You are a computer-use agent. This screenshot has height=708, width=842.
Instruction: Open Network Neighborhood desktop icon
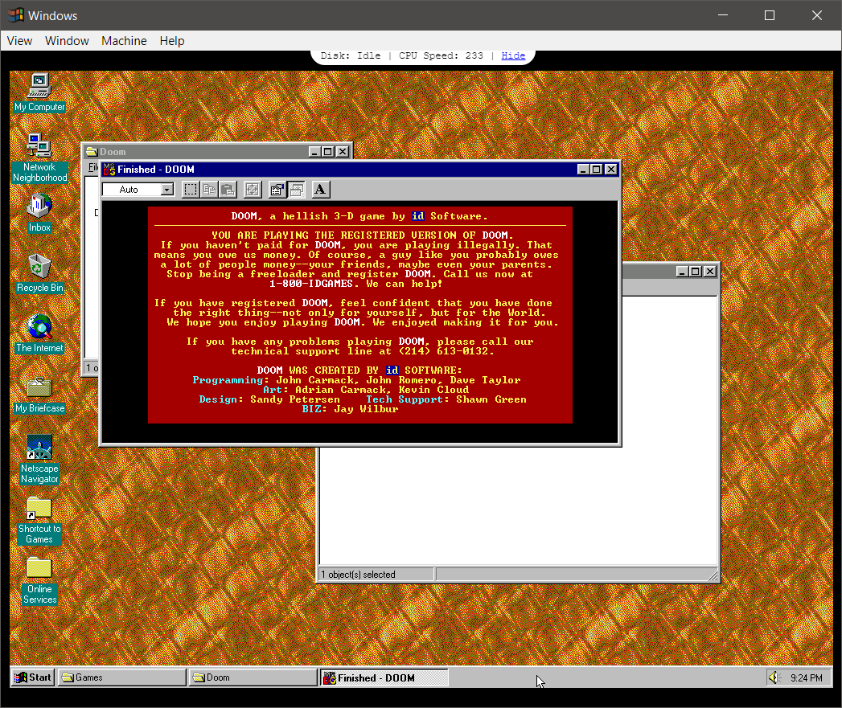(x=39, y=158)
